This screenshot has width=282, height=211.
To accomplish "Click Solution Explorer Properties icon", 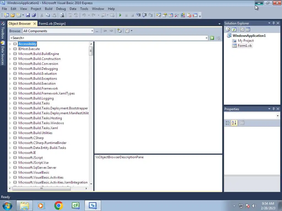I will pyautogui.click(x=228, y=30).
